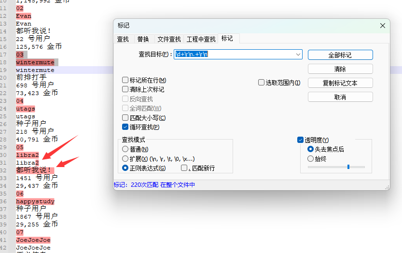Select the 工程中查找 tab
This screenshot has height=253, width=402.
coord(201,39)
